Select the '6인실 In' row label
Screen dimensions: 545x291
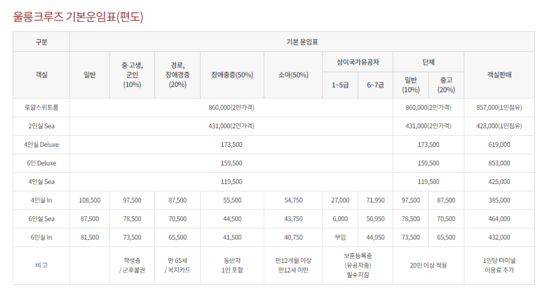(42, 237)
